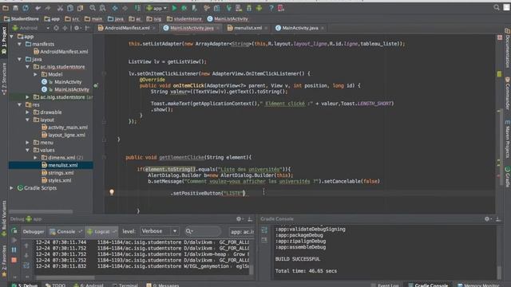
Task: Click the Open folder toolbar icon
Action: coord(6,8)
